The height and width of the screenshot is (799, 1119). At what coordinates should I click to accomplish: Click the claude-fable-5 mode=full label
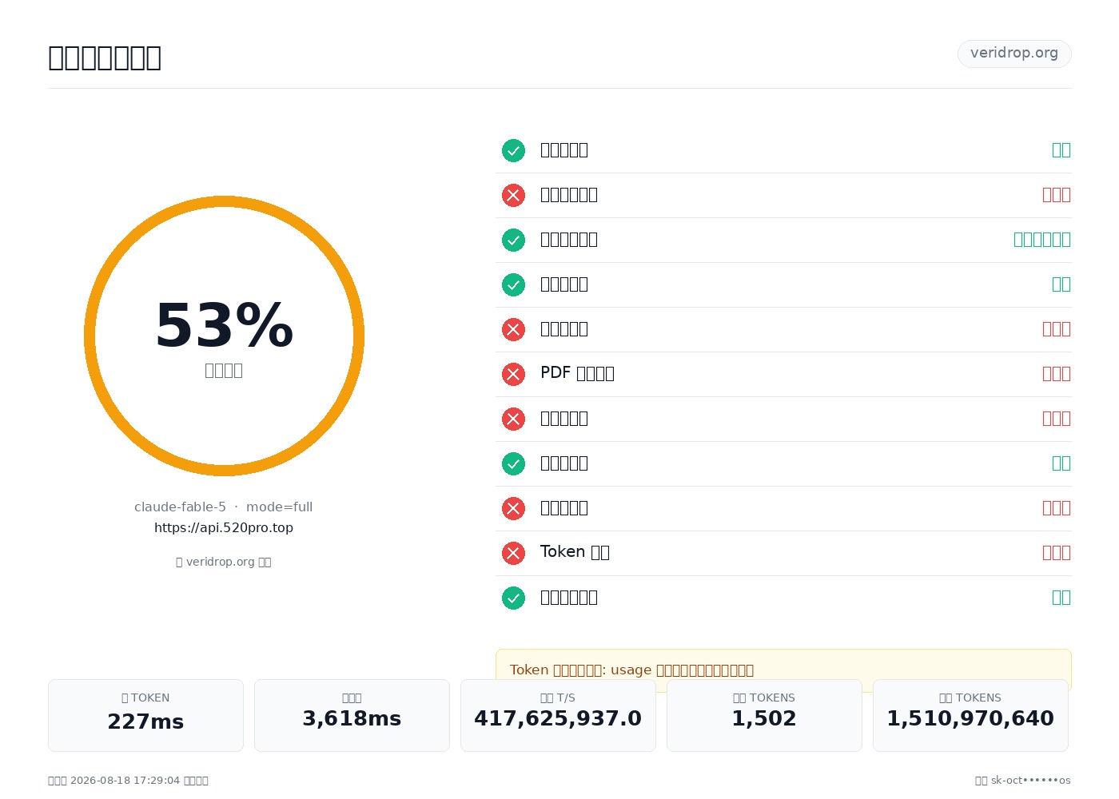[x=224, y=507]
